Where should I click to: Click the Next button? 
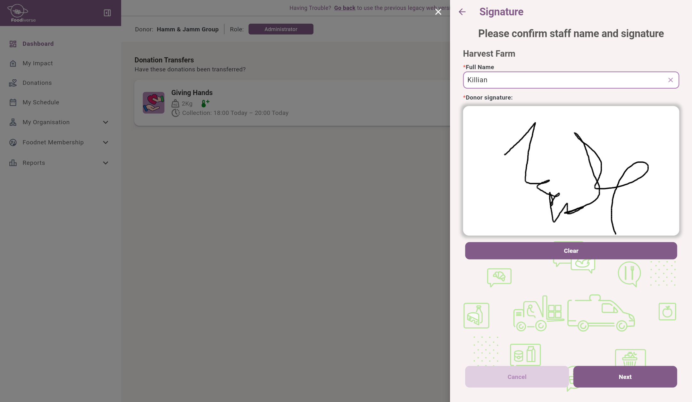coord(625,377)
